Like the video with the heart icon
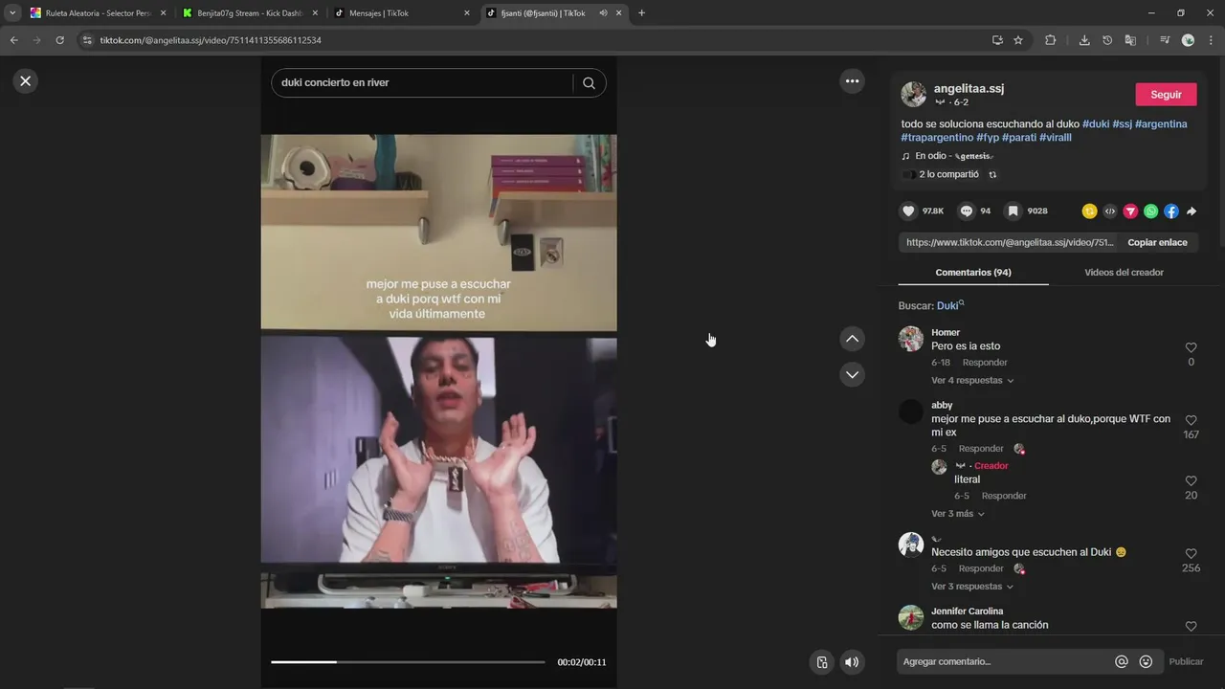1225x689 pixels. point(908,211)
